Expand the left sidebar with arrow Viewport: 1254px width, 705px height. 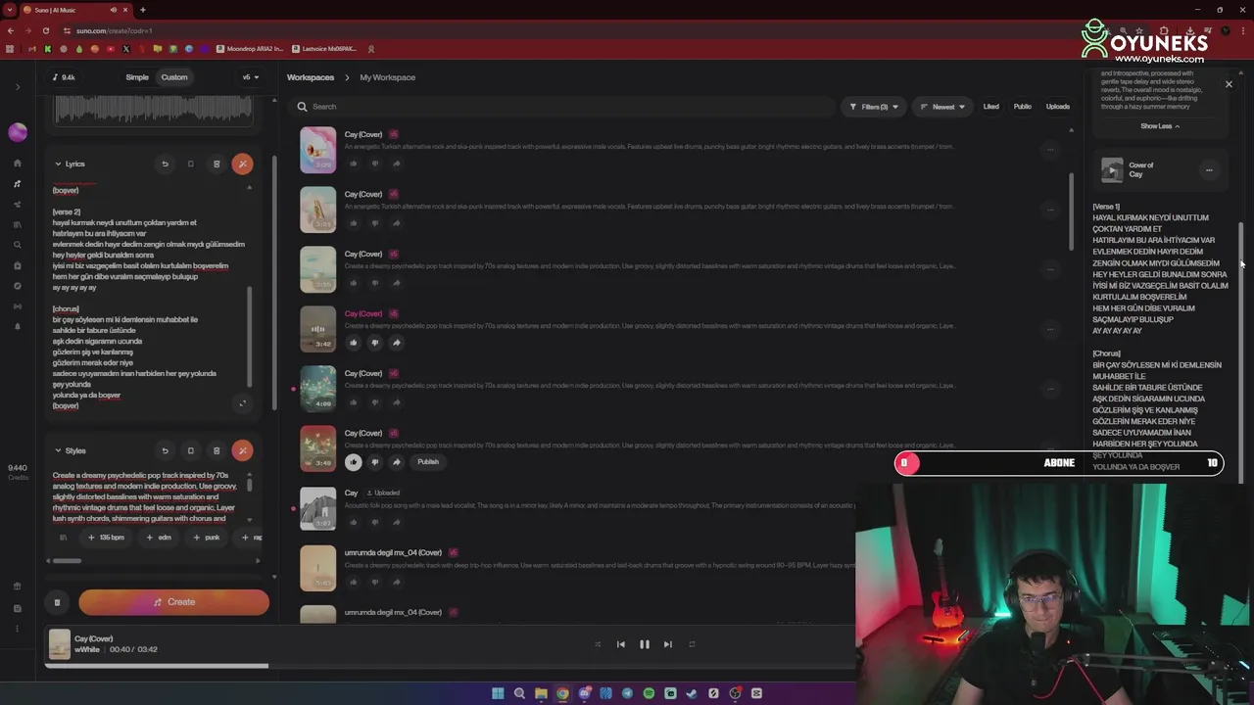(18, 87)
